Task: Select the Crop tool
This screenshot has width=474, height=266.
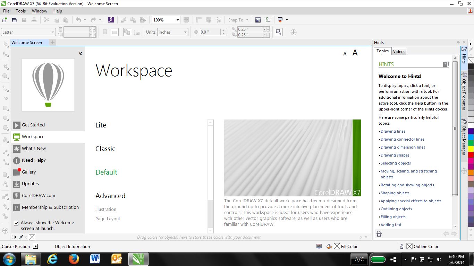Action: (x=5, y=66)
